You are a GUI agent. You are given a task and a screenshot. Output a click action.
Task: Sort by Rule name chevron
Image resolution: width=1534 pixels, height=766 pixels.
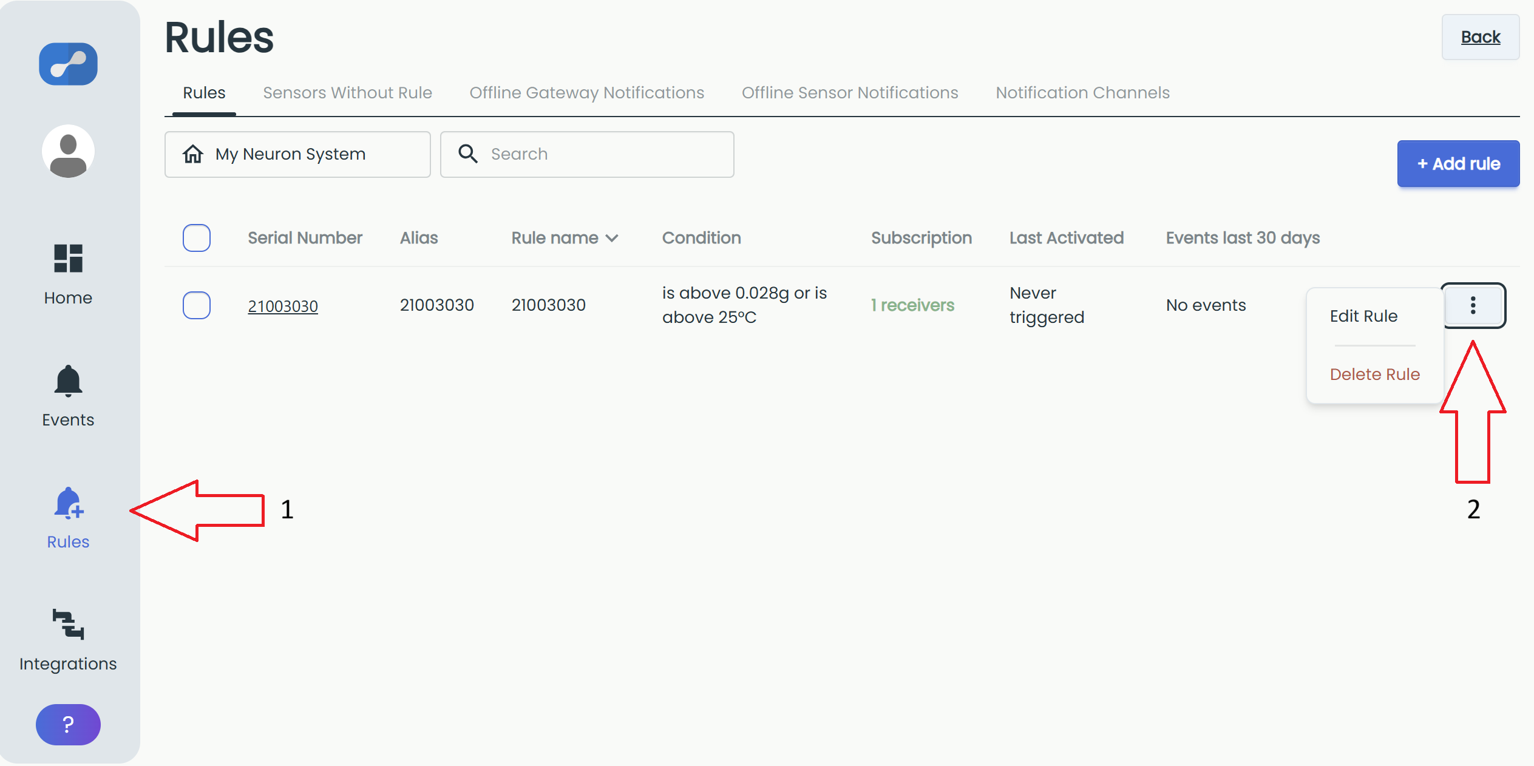pyautogui.click(x=613, y=239)
